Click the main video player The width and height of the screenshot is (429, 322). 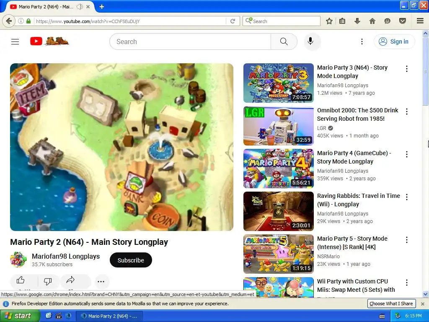point(122,147)
